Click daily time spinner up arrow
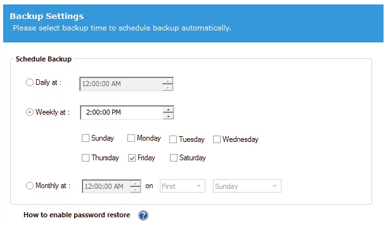 click(167, 81)
